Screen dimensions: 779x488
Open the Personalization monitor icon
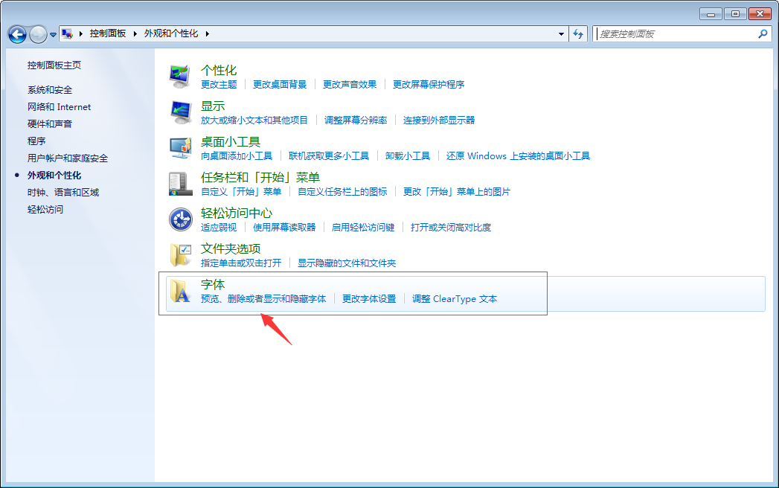click(180, 77)
